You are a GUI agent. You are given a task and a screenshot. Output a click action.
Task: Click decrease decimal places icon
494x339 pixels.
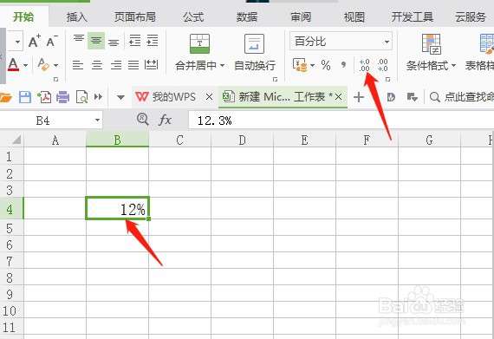(383, 65)
